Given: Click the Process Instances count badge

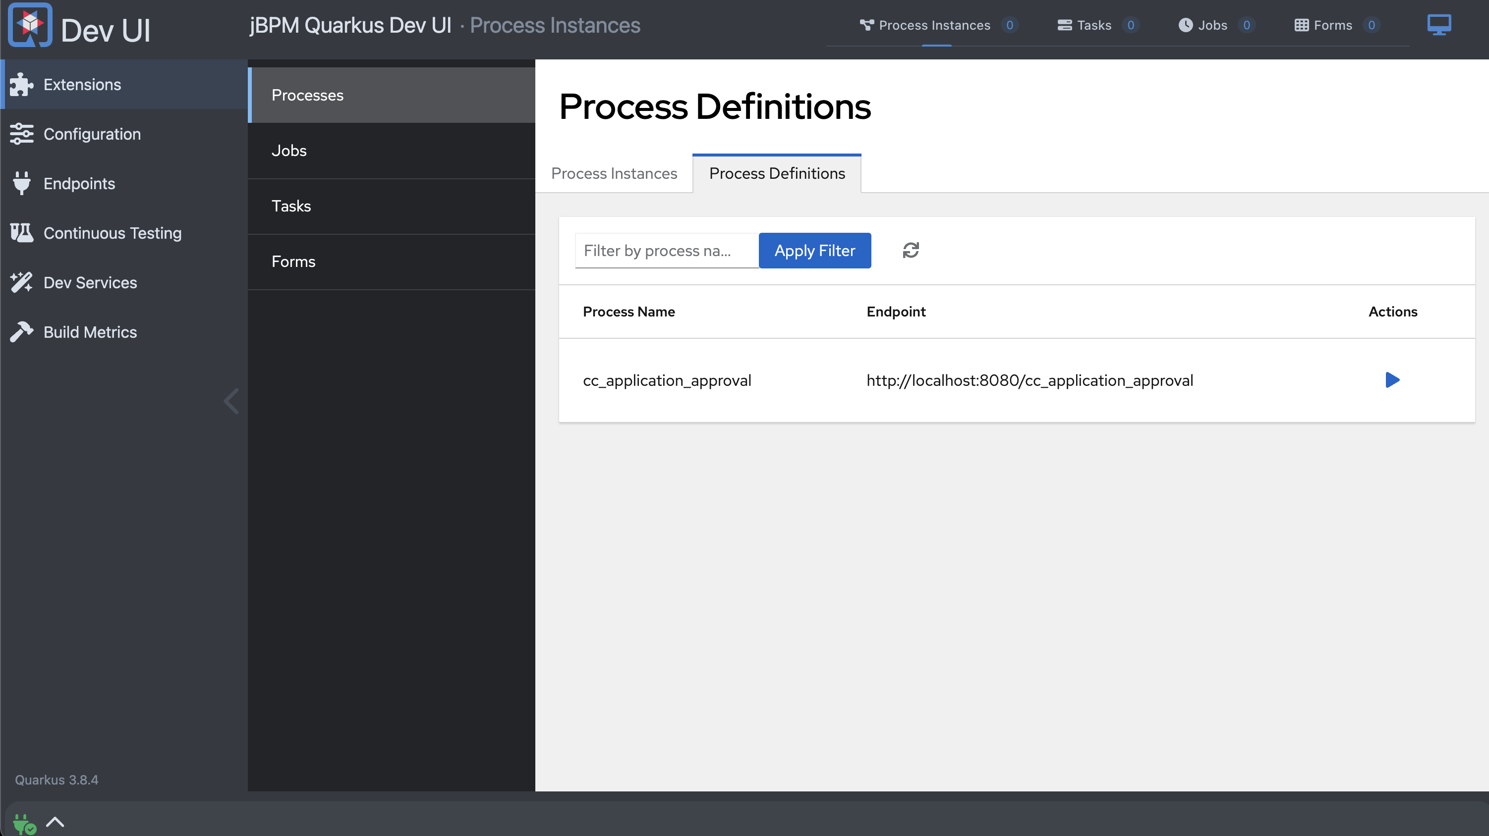Looking at the screenshot, I should (x=1009, y=25).
